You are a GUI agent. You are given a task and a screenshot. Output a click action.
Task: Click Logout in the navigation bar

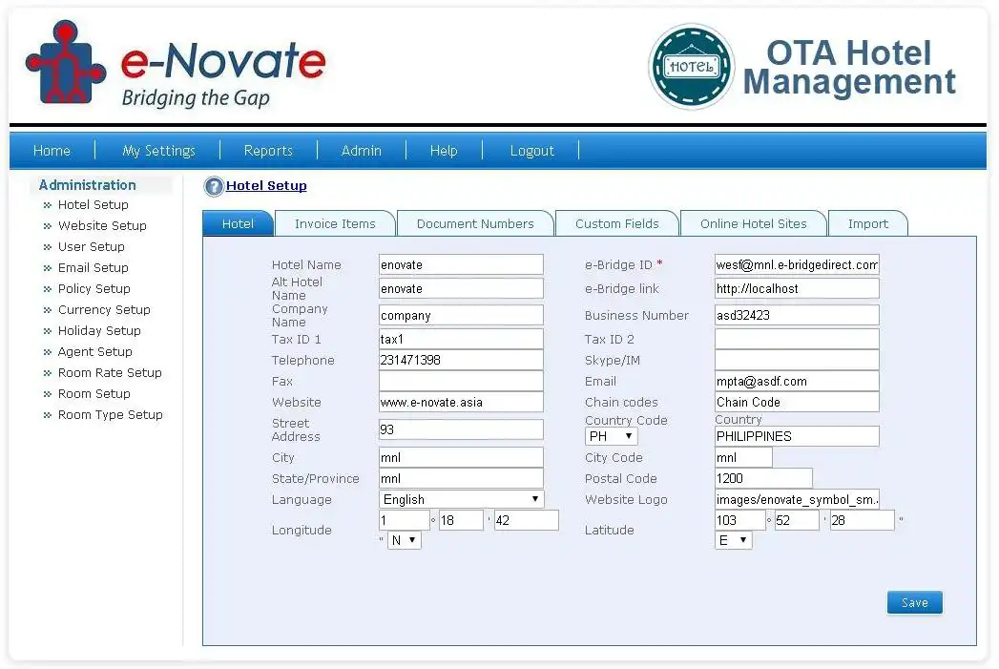pos(532,151)
